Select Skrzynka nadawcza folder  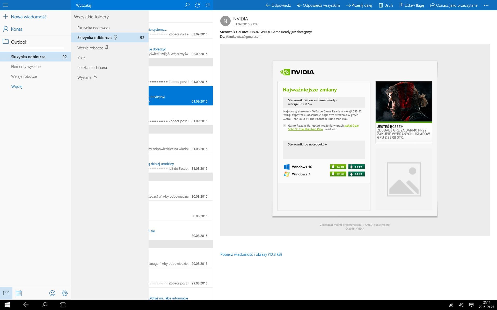point(93,28)
